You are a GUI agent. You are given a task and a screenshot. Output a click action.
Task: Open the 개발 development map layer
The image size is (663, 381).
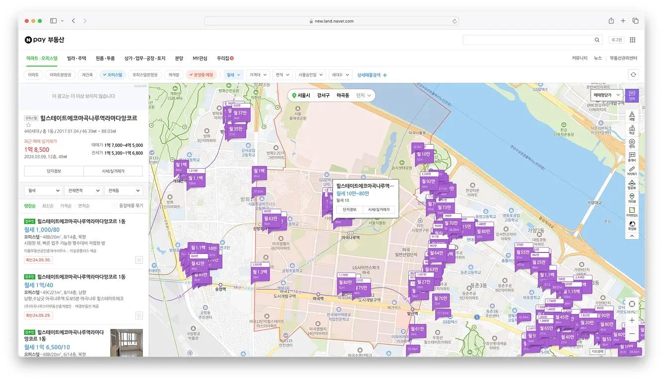[632, 116]
